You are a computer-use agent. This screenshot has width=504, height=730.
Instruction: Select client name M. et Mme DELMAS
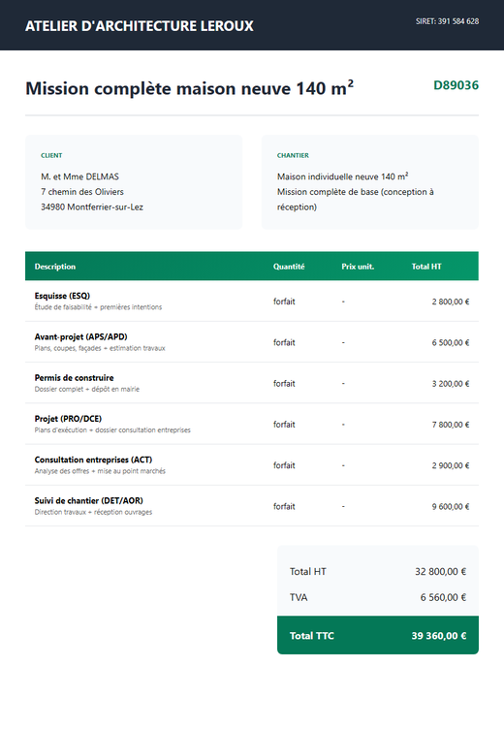[x=79, y=176]
